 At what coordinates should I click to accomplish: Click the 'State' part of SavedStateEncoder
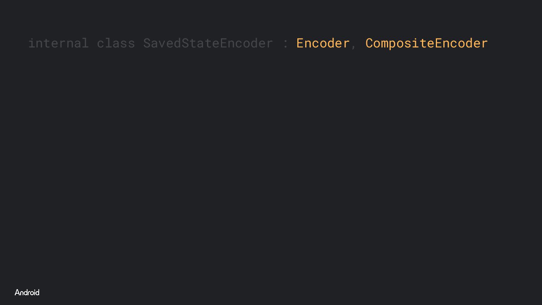point(200,43)
